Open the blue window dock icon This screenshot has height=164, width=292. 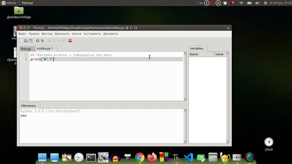54,158
